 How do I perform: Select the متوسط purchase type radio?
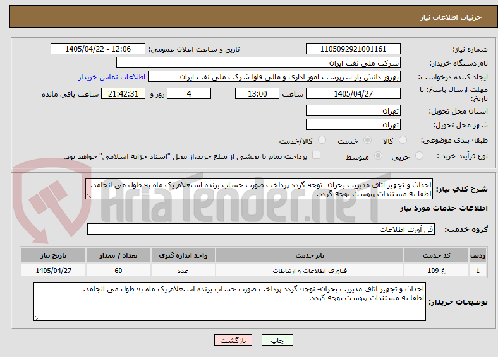(x=379, y=155)
